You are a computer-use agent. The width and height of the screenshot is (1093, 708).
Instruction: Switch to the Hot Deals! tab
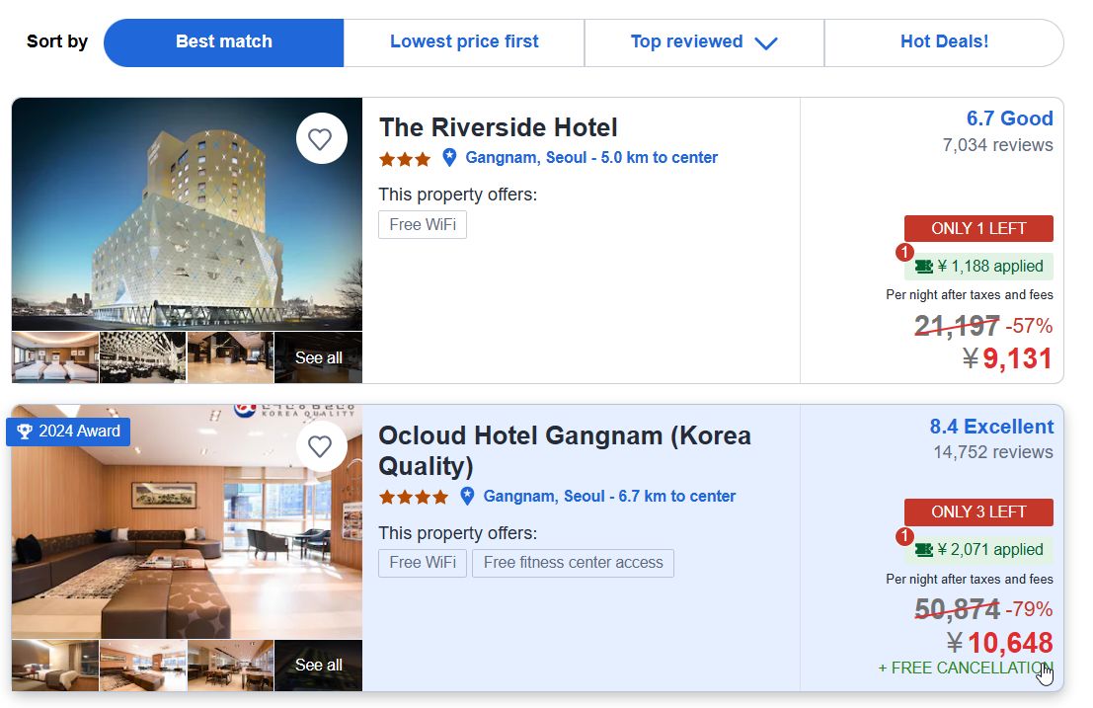(944, 42)
